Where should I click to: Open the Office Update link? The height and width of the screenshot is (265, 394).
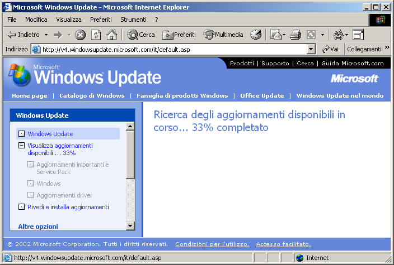pos(262,96)
